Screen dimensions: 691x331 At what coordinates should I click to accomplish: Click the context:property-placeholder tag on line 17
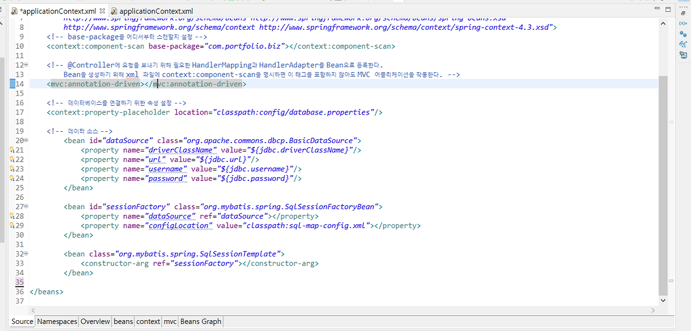108,112
